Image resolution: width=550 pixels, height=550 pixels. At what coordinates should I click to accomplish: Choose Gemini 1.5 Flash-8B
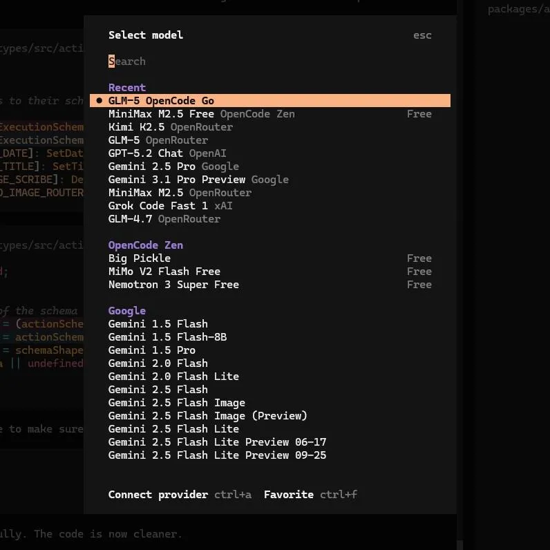pos(270,337)
